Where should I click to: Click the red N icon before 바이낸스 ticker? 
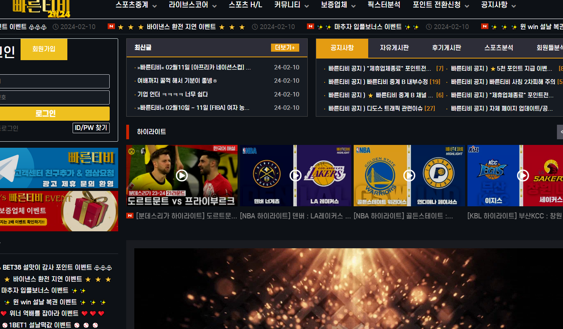tap(111, 27)
